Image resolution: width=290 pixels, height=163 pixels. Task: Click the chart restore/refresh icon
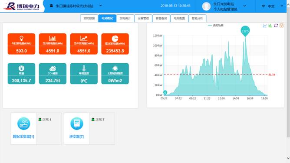(x=276, y=26)
